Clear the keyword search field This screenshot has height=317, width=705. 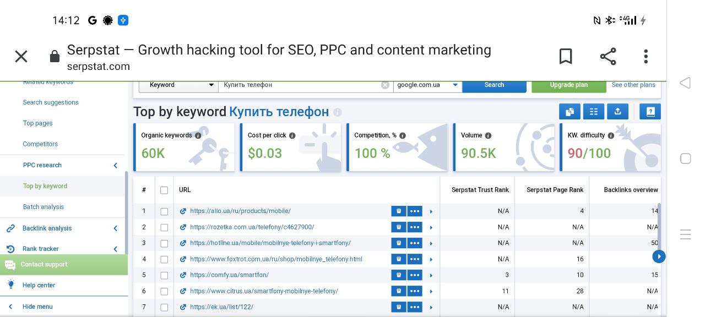[385, 85]
